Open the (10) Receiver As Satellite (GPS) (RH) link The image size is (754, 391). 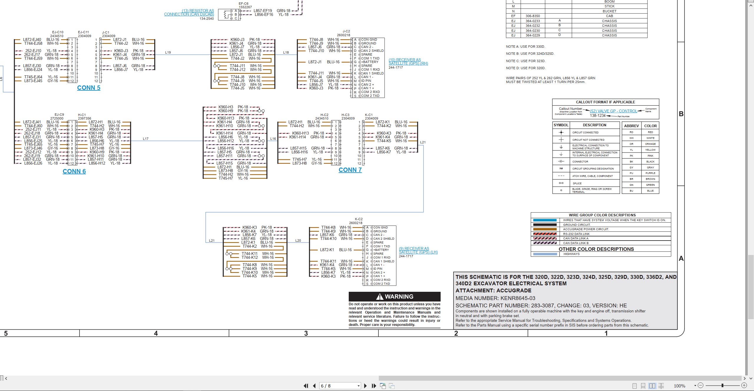click(408, 62)
